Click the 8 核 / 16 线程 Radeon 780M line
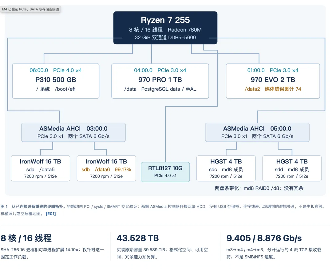This screenshot has height=271, width=332. [165, 30]
